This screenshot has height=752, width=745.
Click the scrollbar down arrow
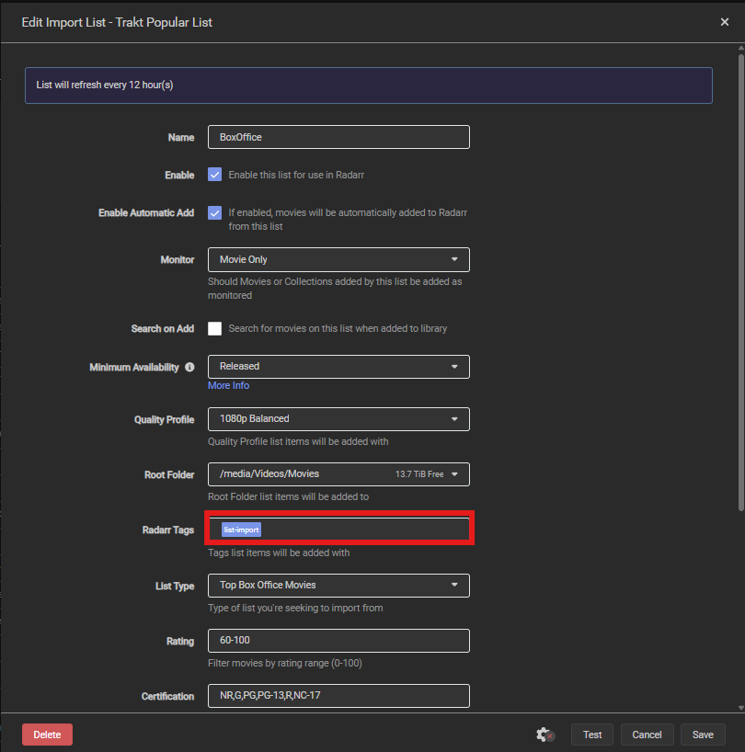741,707
